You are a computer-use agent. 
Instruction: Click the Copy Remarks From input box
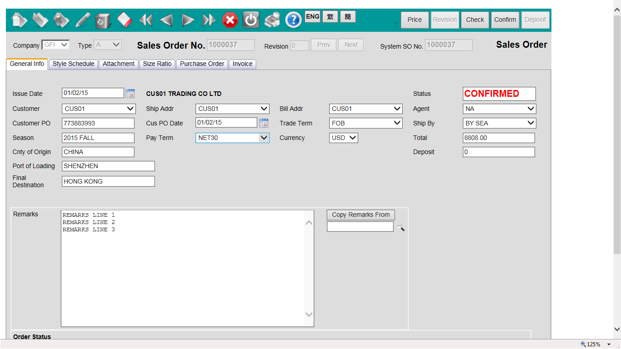(360, 227)
